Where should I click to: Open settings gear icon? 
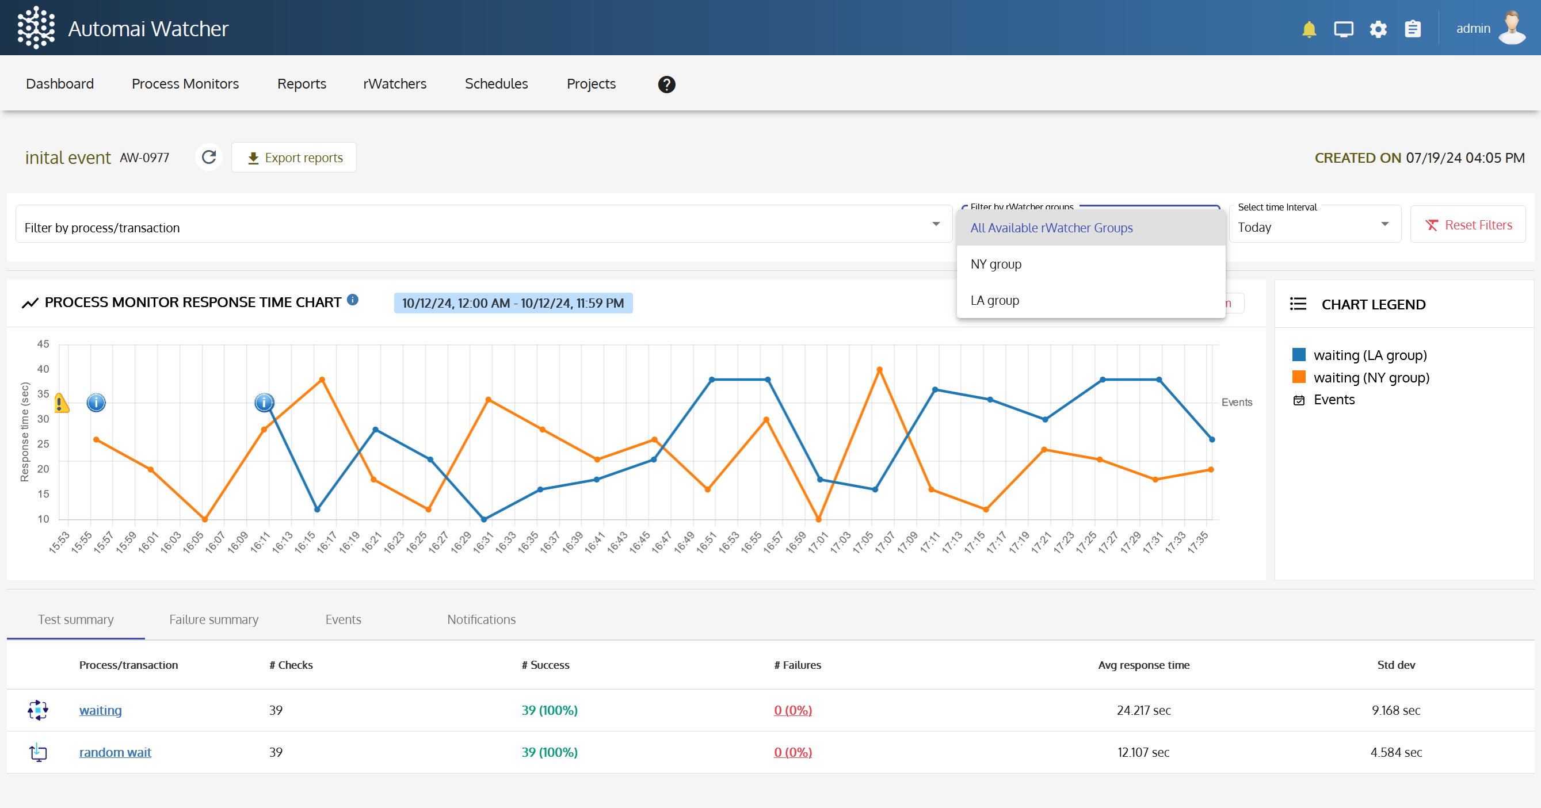click(x=1378, y=29)
